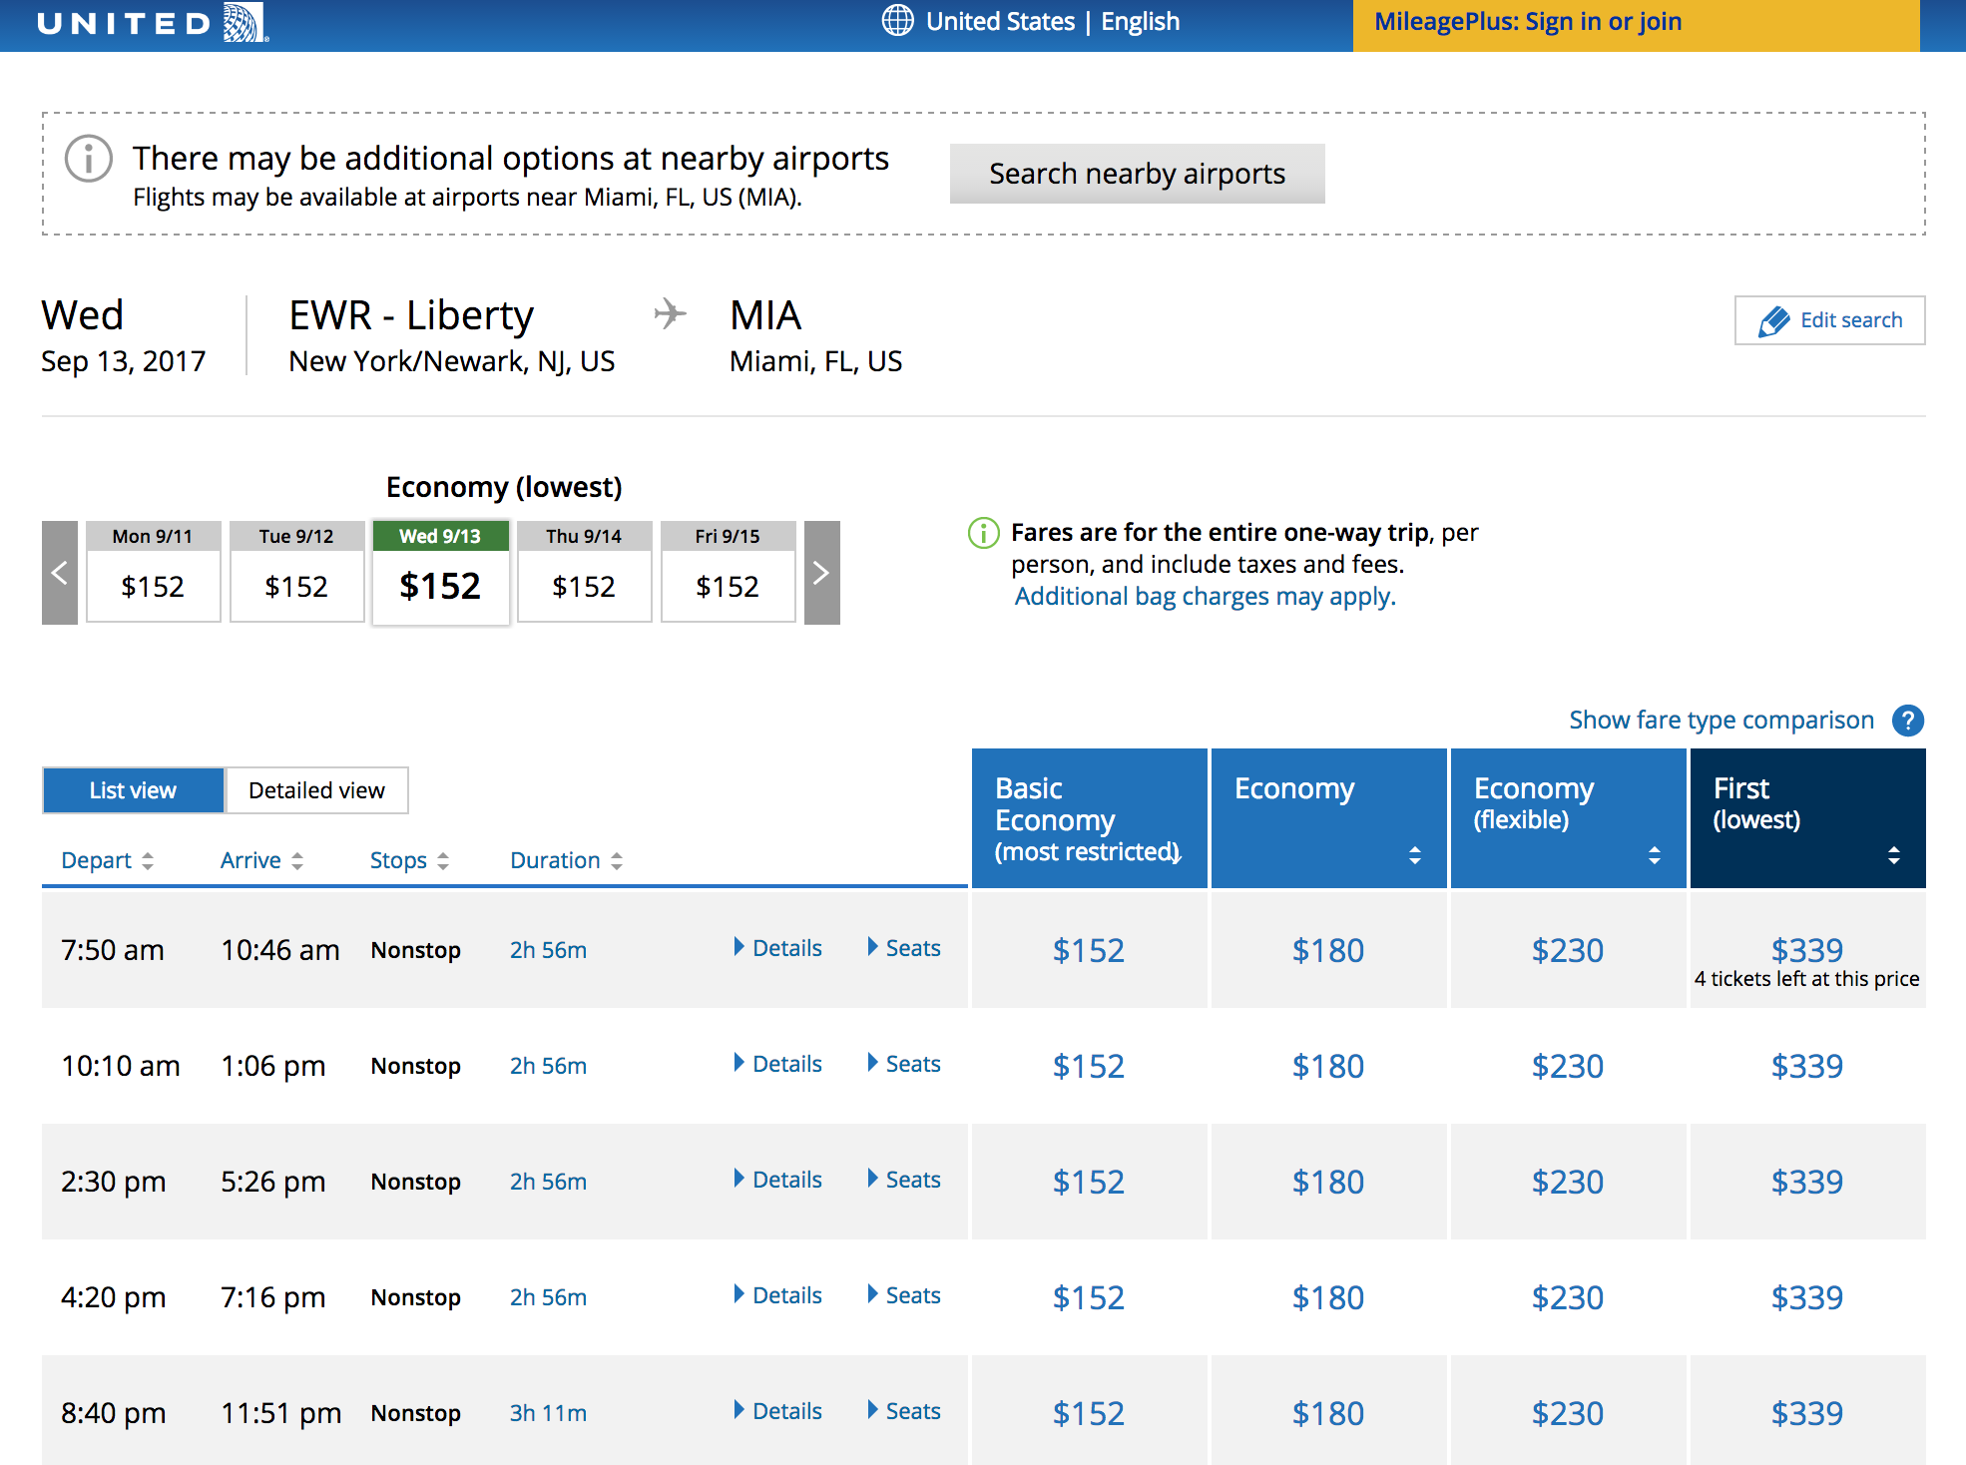Click the blue question mark help icon

pos(1907,721)
